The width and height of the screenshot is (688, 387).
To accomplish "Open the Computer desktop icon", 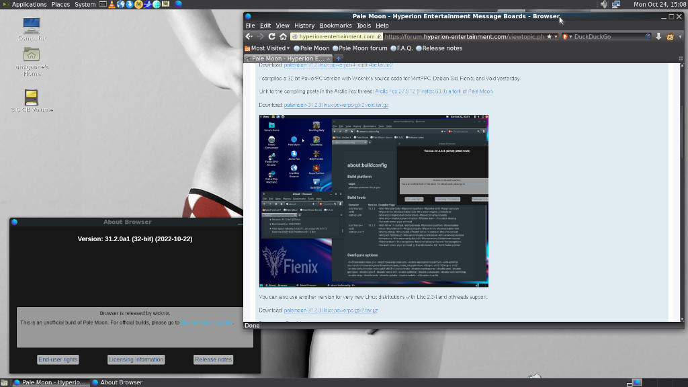I will [x=32, y=30].
